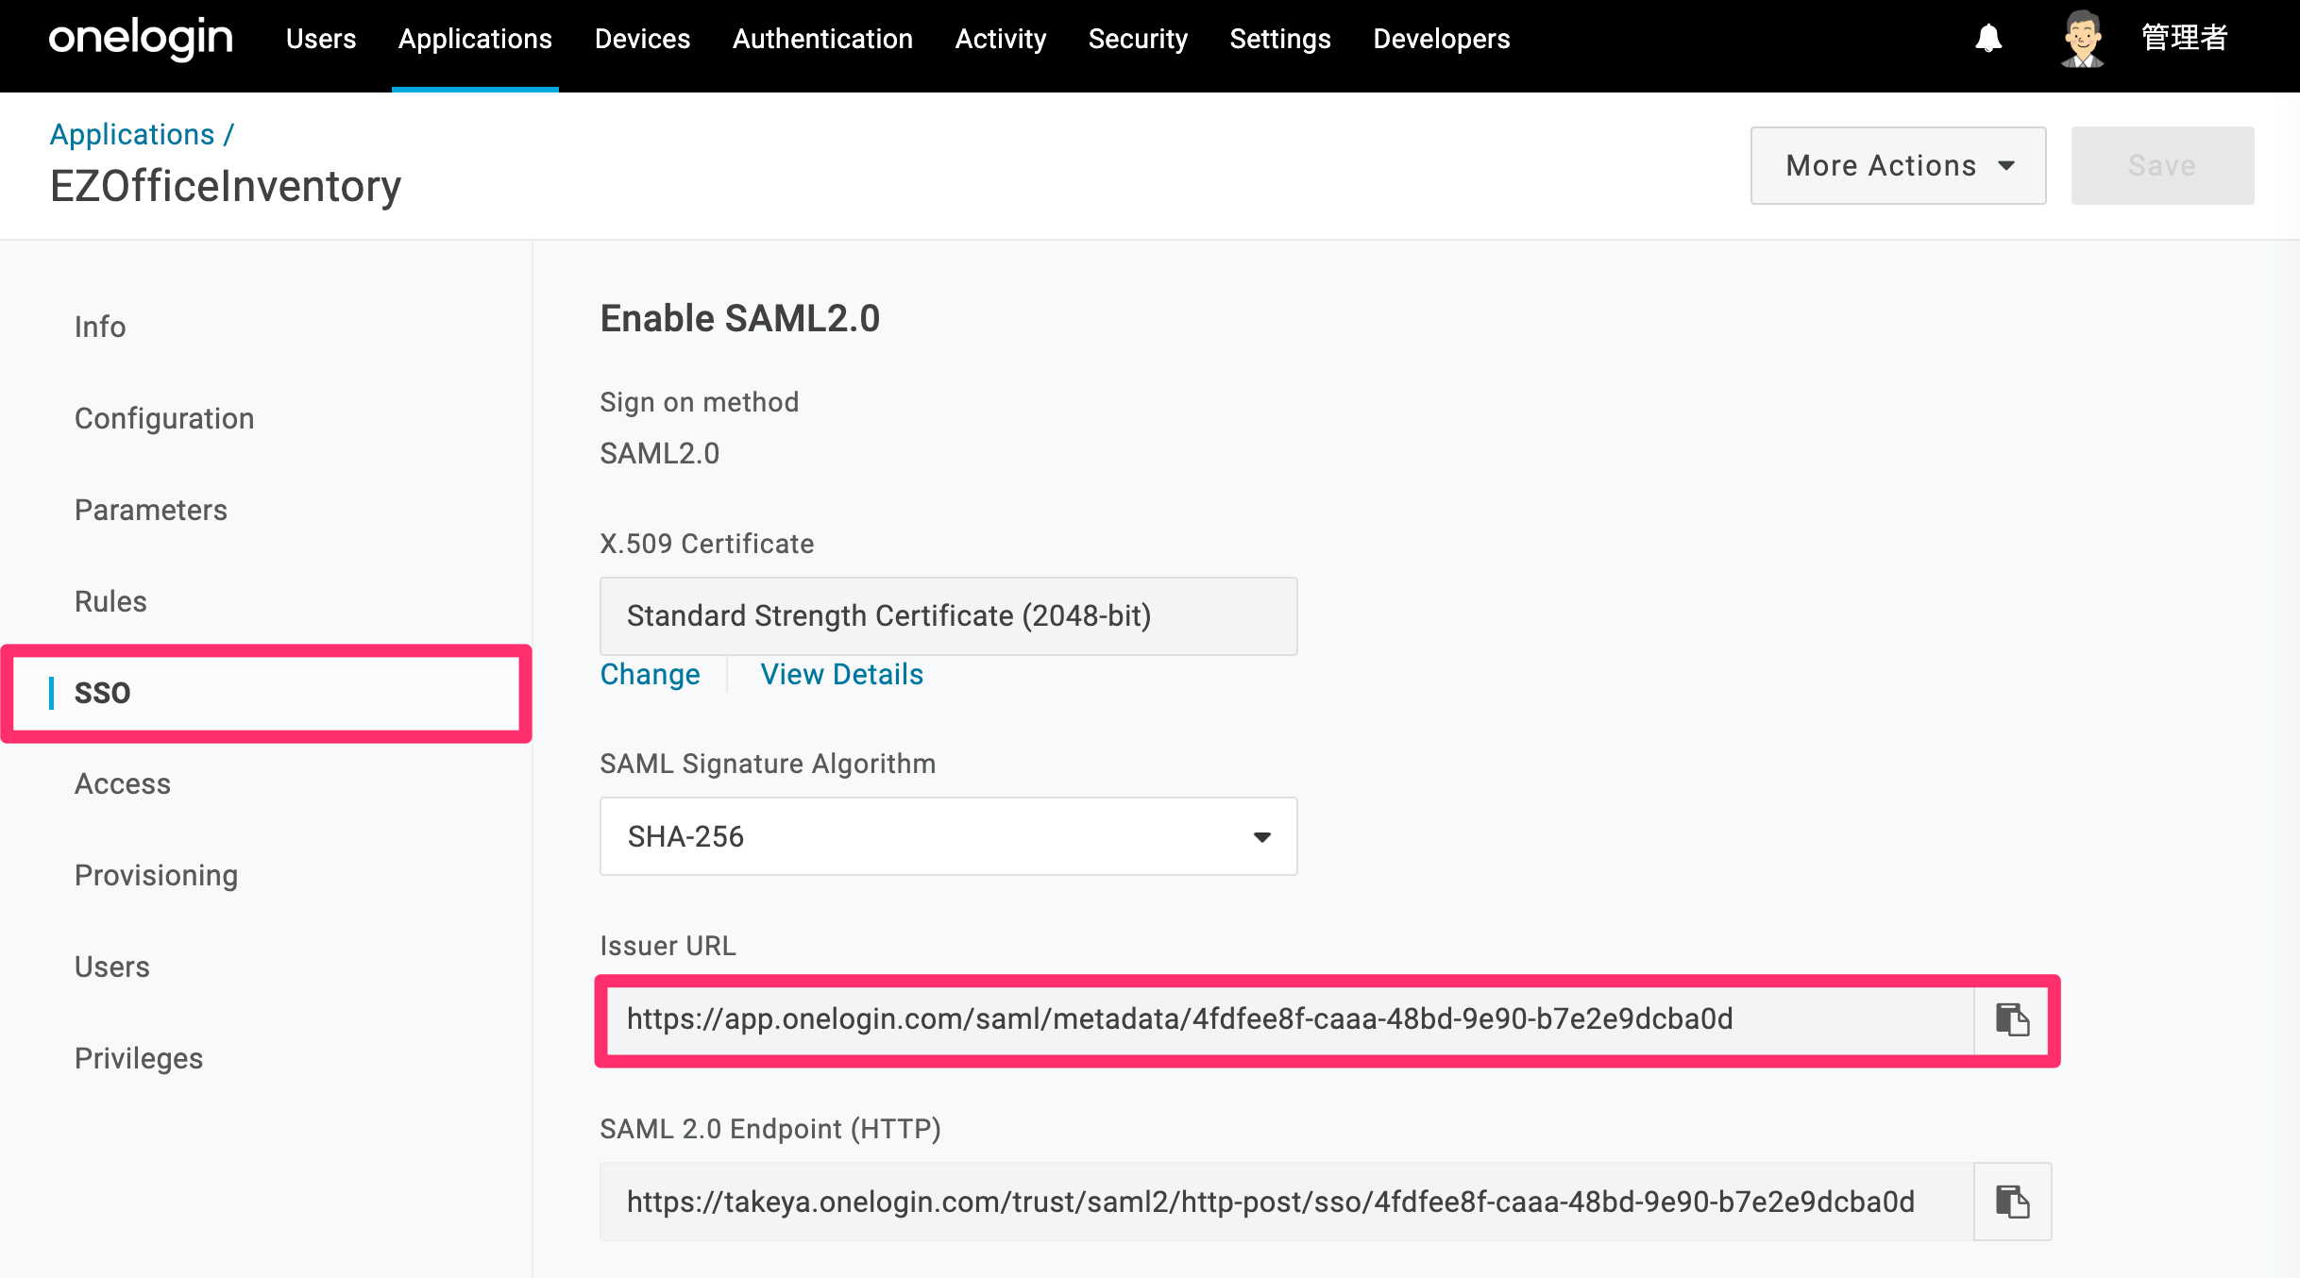Expand the More Actions menu
The width and height of the screenshot is (2300, 1278).
(x=1898, y=166)
